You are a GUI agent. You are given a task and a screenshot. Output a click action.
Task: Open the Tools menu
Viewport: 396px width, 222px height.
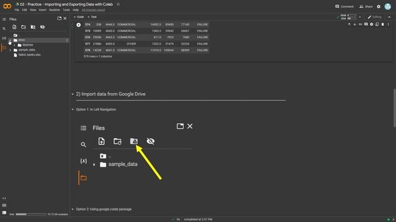(66, 10)
